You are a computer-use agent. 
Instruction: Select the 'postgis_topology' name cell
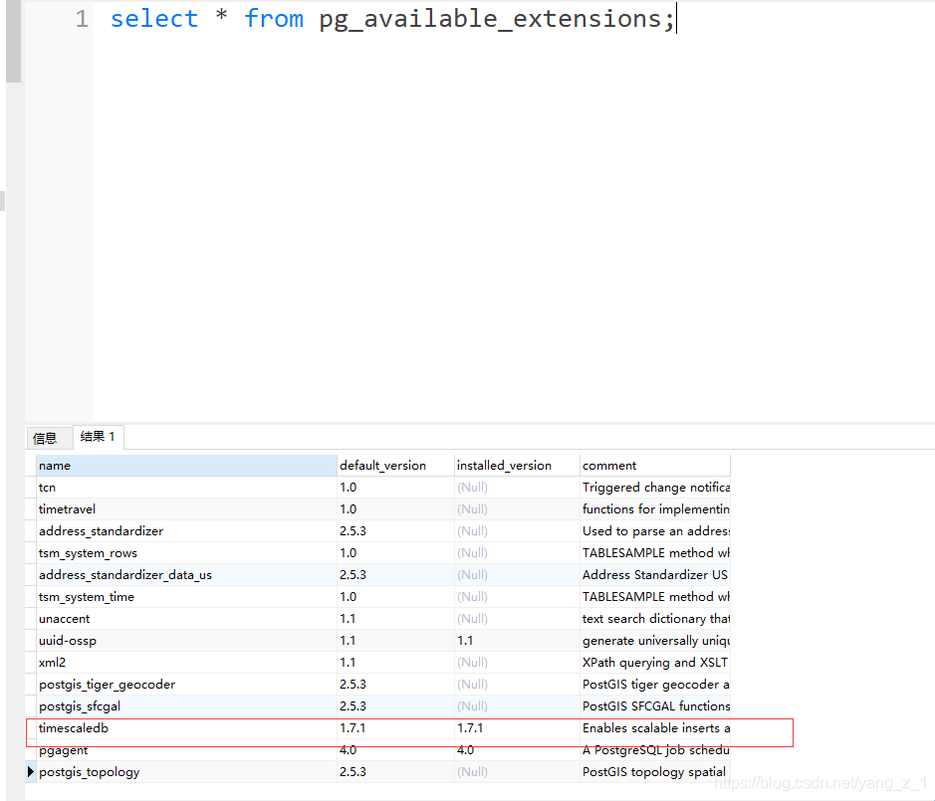[186, 772]
